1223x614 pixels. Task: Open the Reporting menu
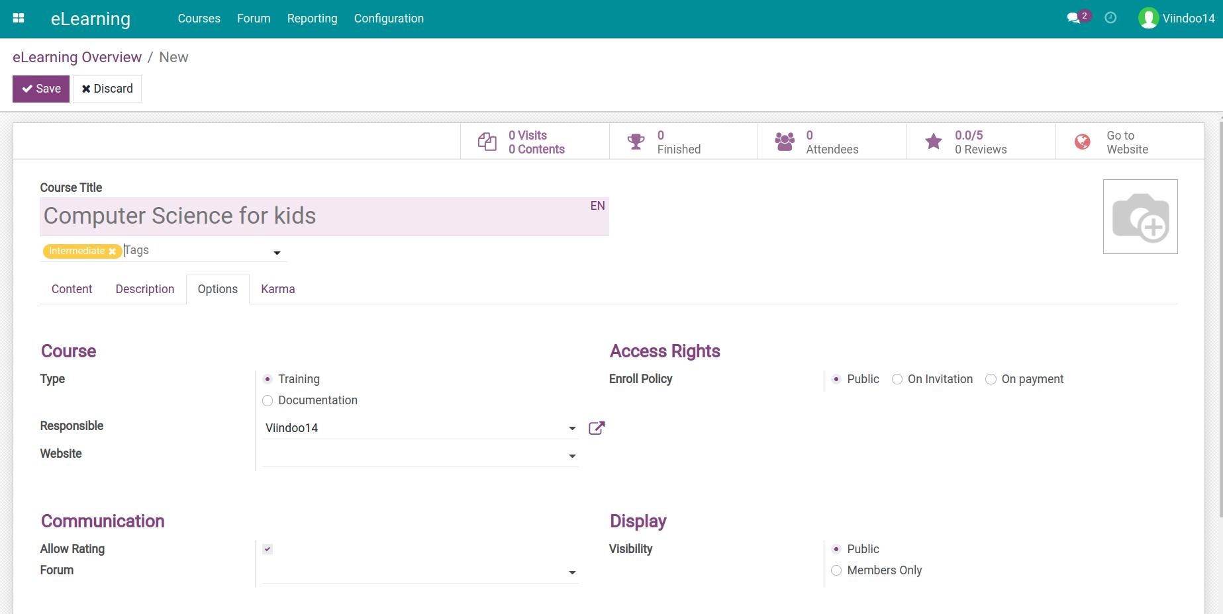[312, 19]
